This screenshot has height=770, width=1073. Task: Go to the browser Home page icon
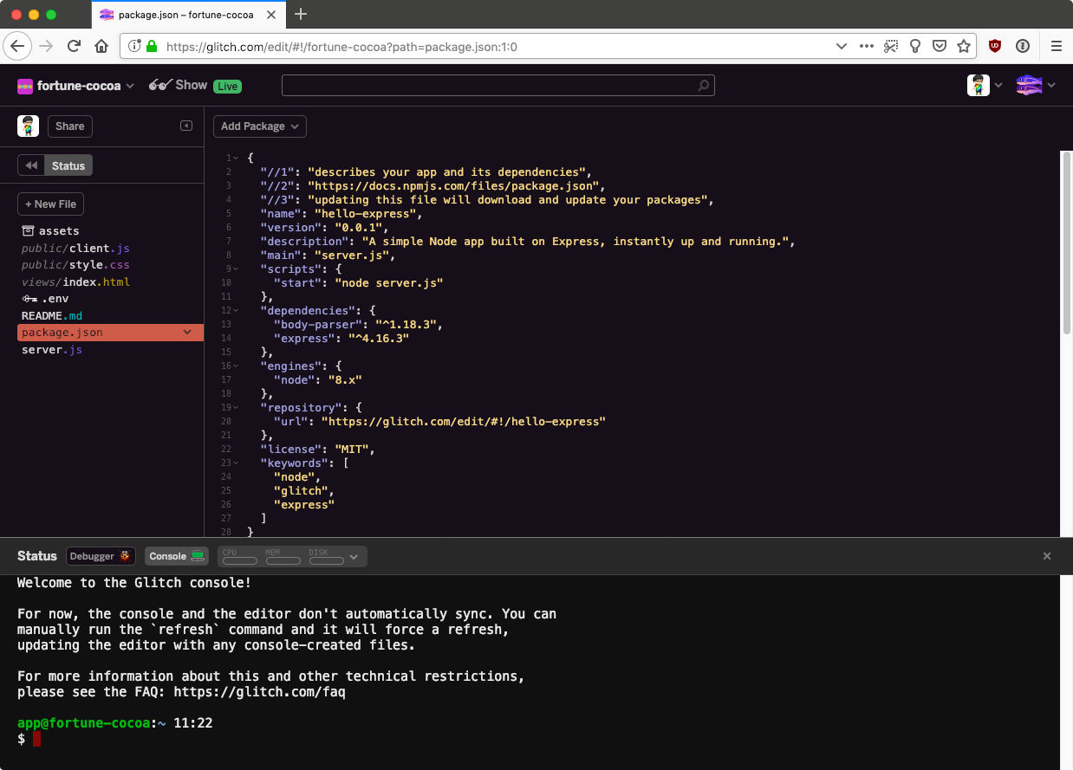pyautogui.click(x=101, y=46)
